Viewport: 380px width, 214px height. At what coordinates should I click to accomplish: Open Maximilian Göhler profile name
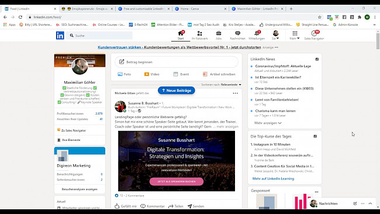80,82
